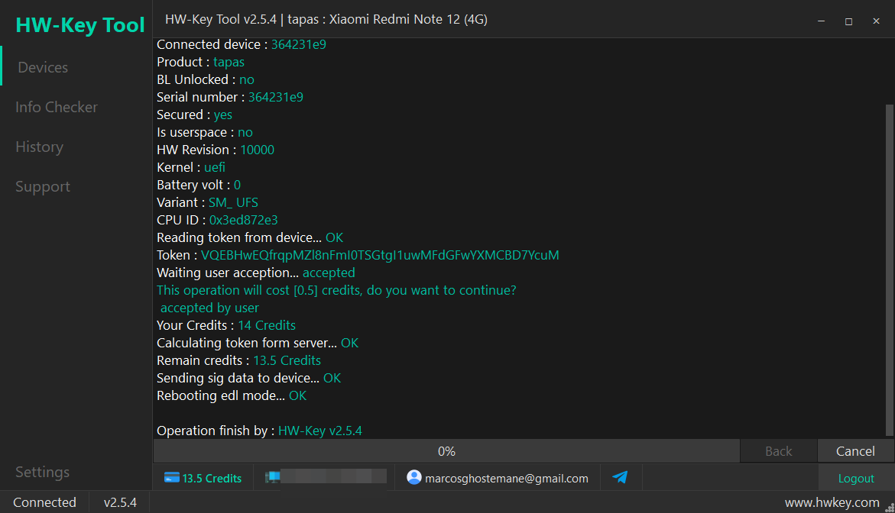This screenshot has width=895, height=513.
Task: Click the user account avatar icon
Action: (x=413, y=477)
